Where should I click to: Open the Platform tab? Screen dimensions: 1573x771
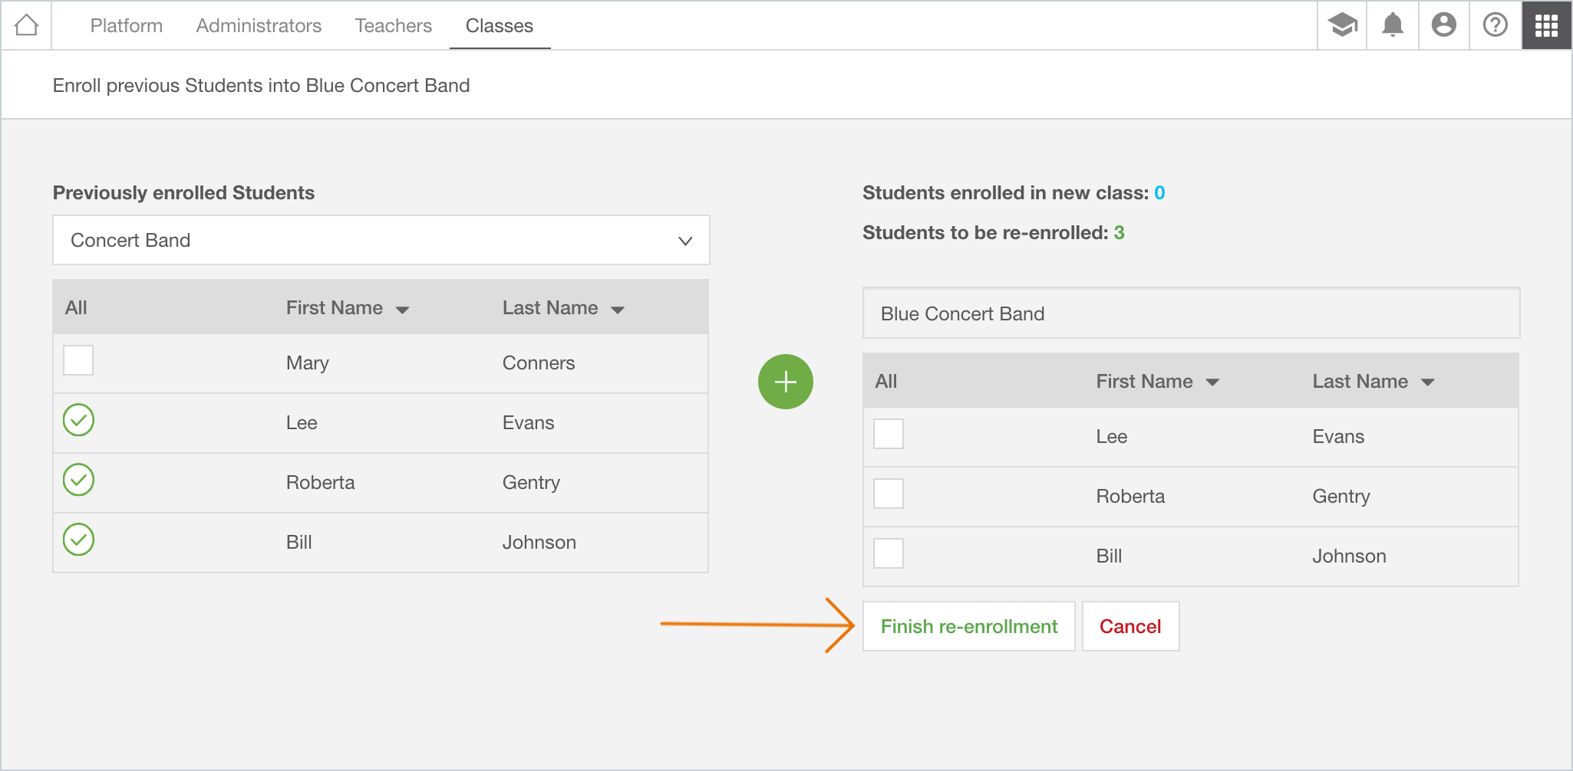[127, 25]
